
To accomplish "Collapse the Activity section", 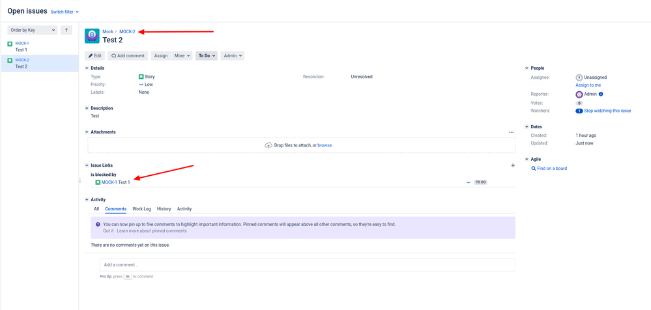I will [87, 200].
